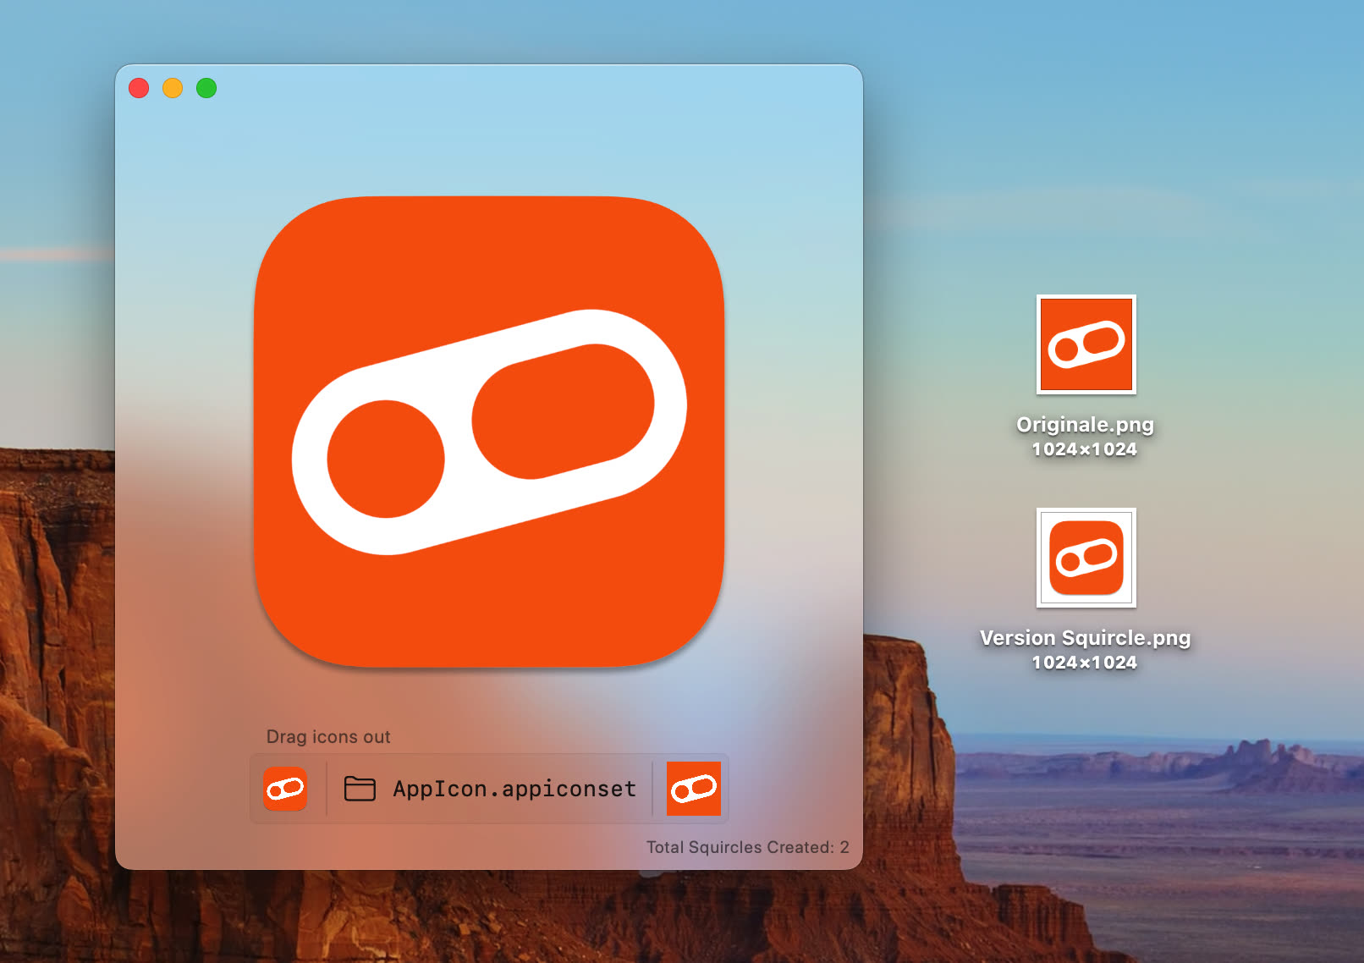Click the orange circle inside the large glyph
Screen dimensions: 1364x963
point(386,459)
